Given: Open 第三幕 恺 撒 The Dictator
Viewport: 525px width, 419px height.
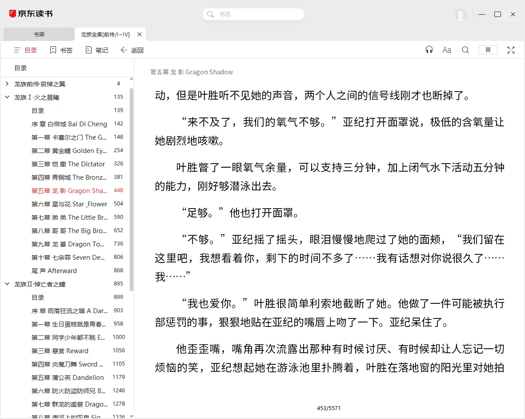Looking at the screenshot, I should pyautogui.click(x=68, y=164).
